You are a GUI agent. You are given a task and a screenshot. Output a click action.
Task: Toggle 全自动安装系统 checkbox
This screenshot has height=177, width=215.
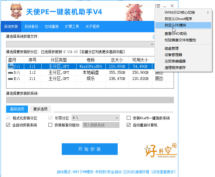pos(8,125)
